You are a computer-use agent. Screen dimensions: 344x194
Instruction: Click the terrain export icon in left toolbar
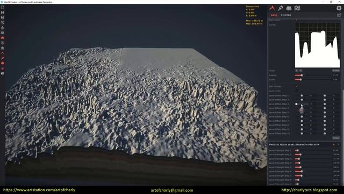point(2,28)
